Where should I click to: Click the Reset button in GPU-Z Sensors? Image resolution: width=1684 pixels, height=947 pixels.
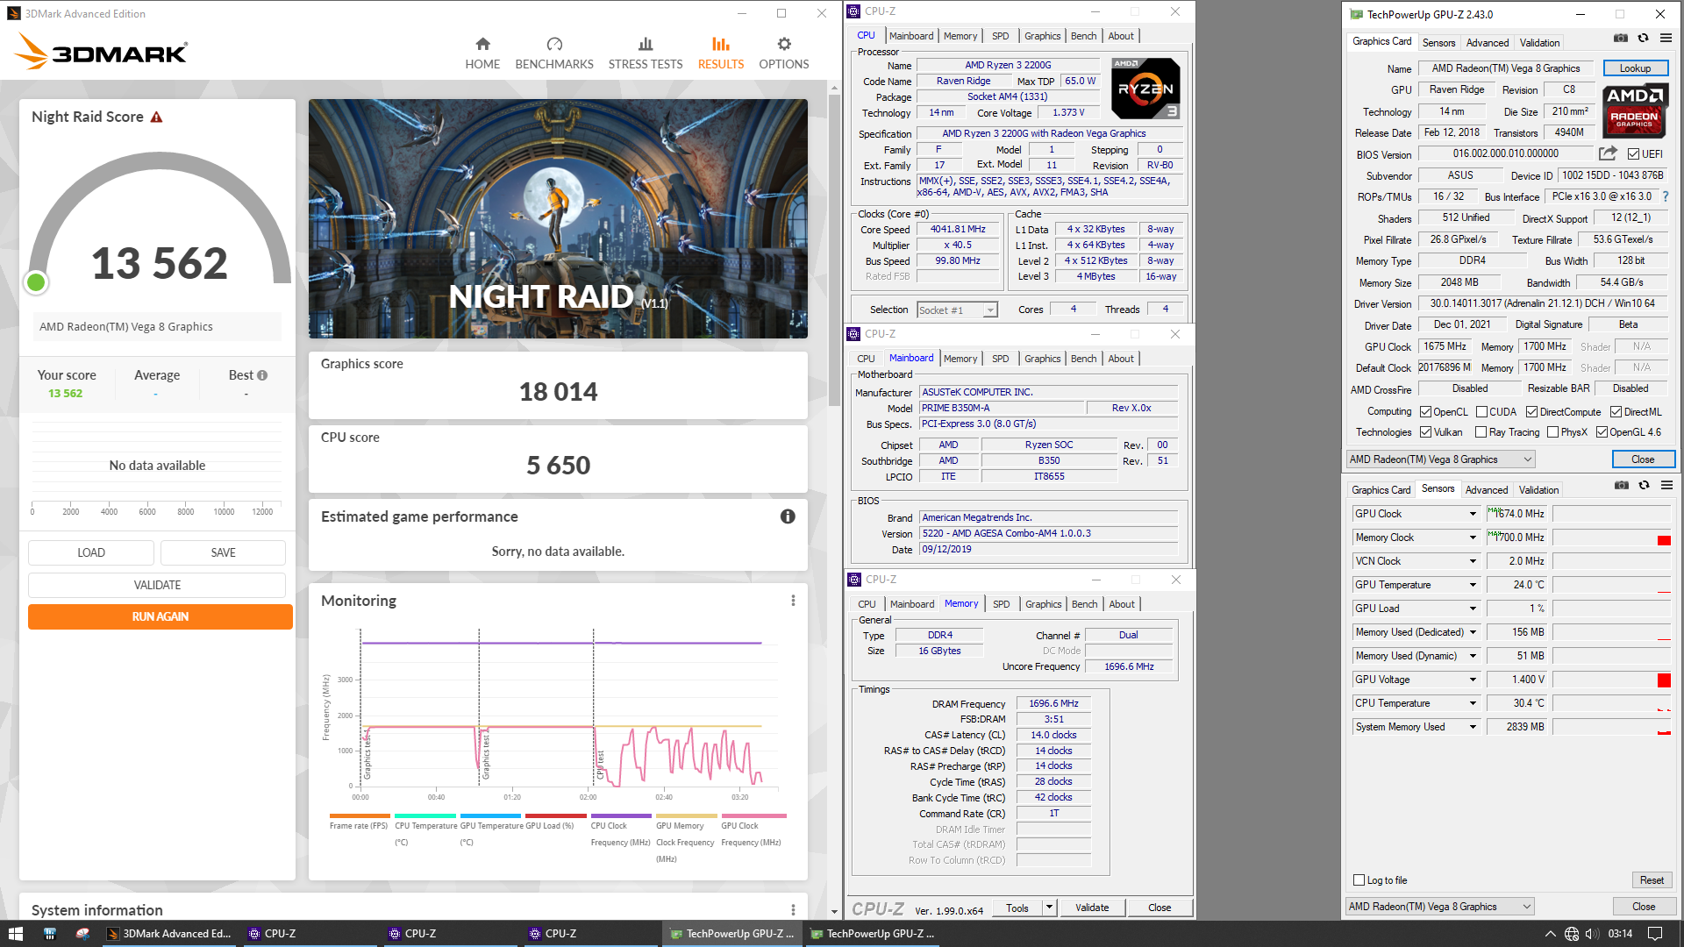tap(1652, 880)
